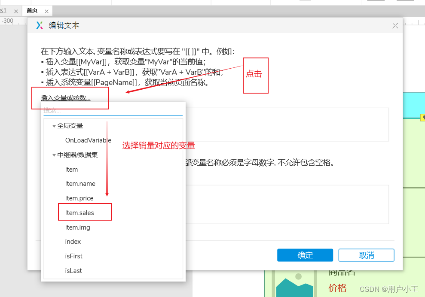The image size is (425, 297).
Task: Click the Axure logo in dialog title
Action: [x=40, y=25]
